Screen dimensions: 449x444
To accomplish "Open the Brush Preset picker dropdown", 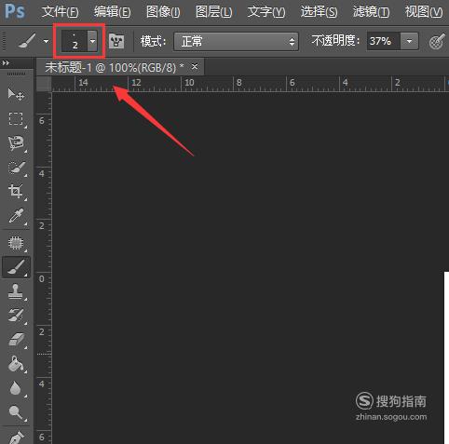I will coord(92,41).
